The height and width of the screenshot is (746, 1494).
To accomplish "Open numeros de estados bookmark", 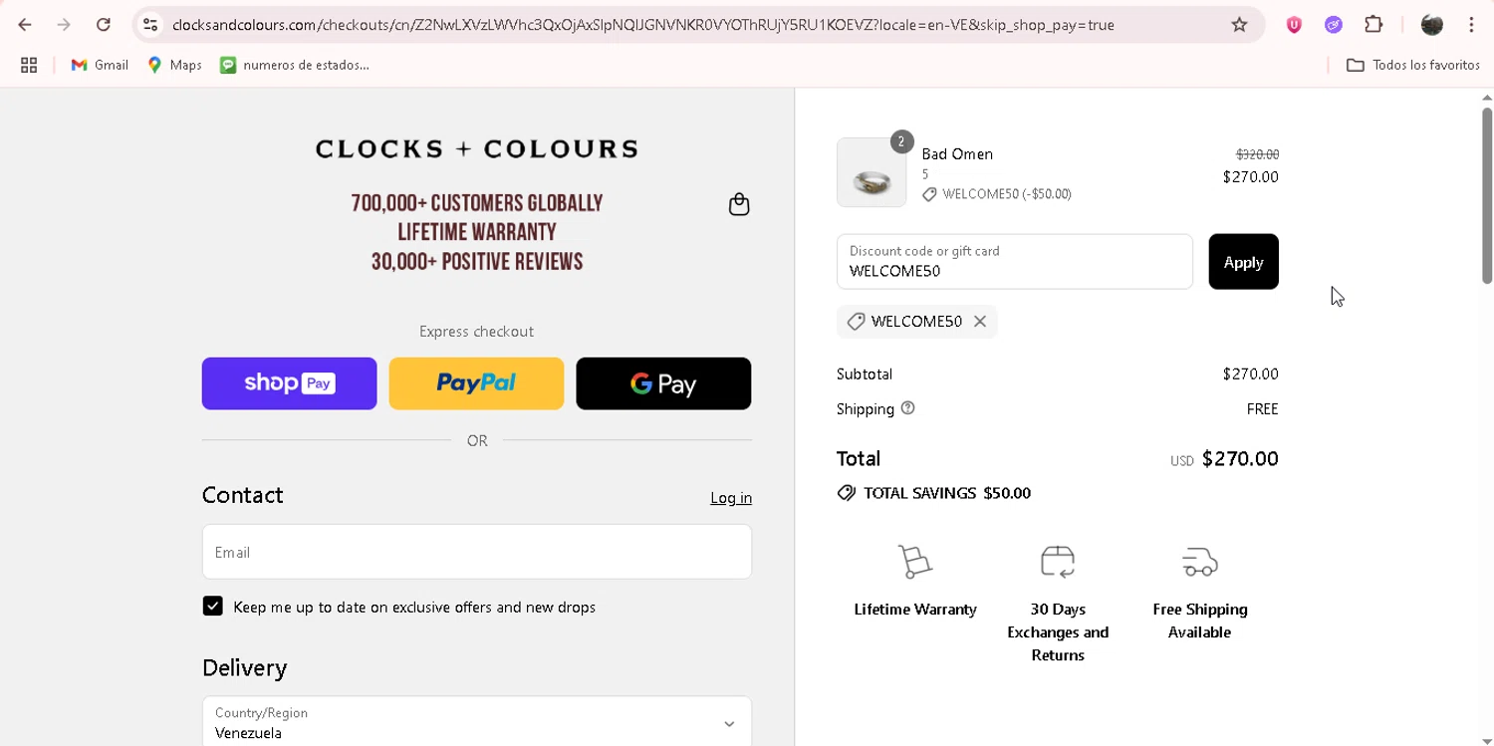I will click(x=295, y=65).
